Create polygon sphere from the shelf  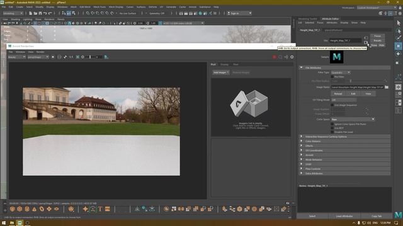(x=12, y=209)
